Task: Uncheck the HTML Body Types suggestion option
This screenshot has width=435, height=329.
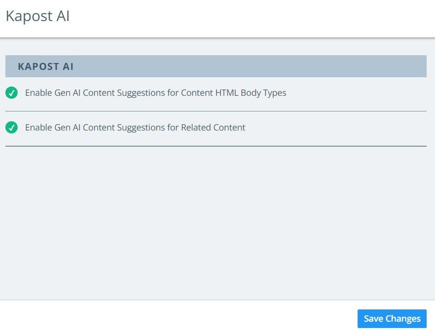Action: [12, 92]
